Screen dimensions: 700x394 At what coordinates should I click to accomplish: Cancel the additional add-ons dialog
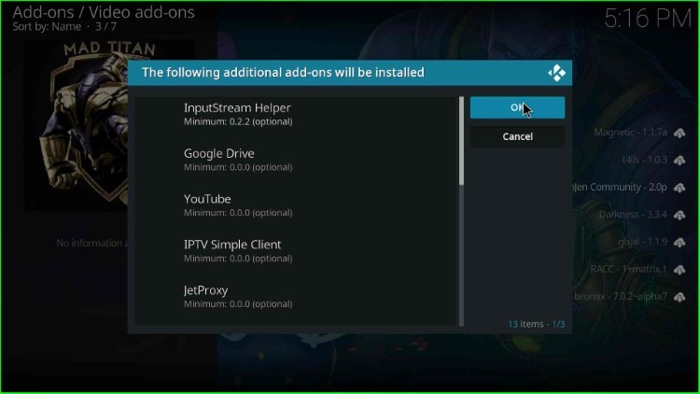click(x=517, y=136)
